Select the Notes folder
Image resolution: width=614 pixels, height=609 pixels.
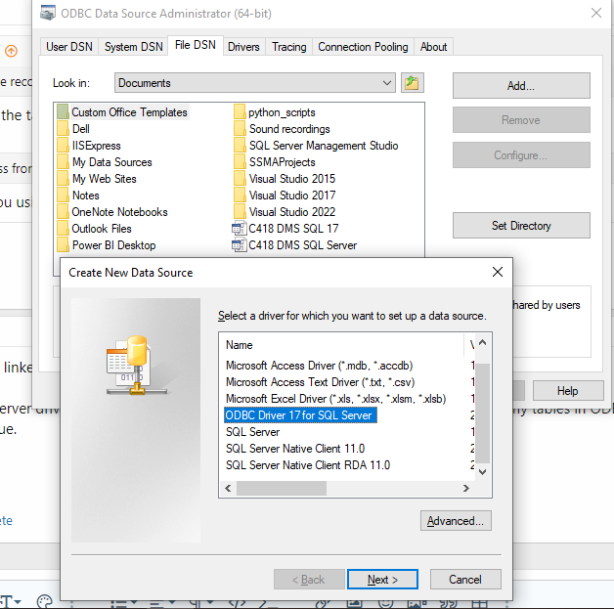(78, 196)
